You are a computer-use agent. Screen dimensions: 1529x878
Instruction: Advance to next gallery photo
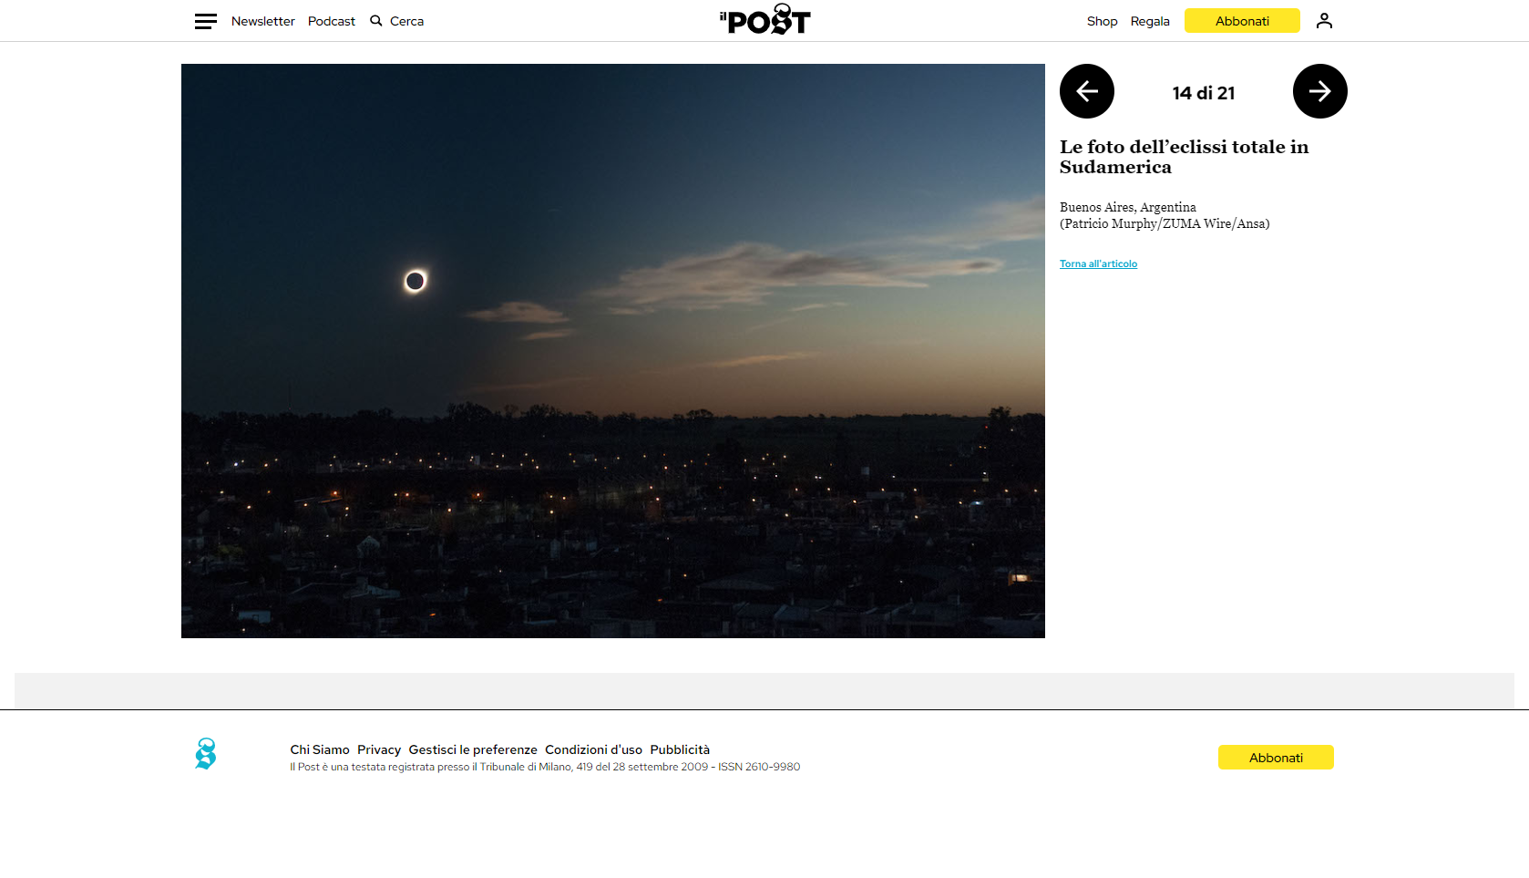coord(1319,91)
